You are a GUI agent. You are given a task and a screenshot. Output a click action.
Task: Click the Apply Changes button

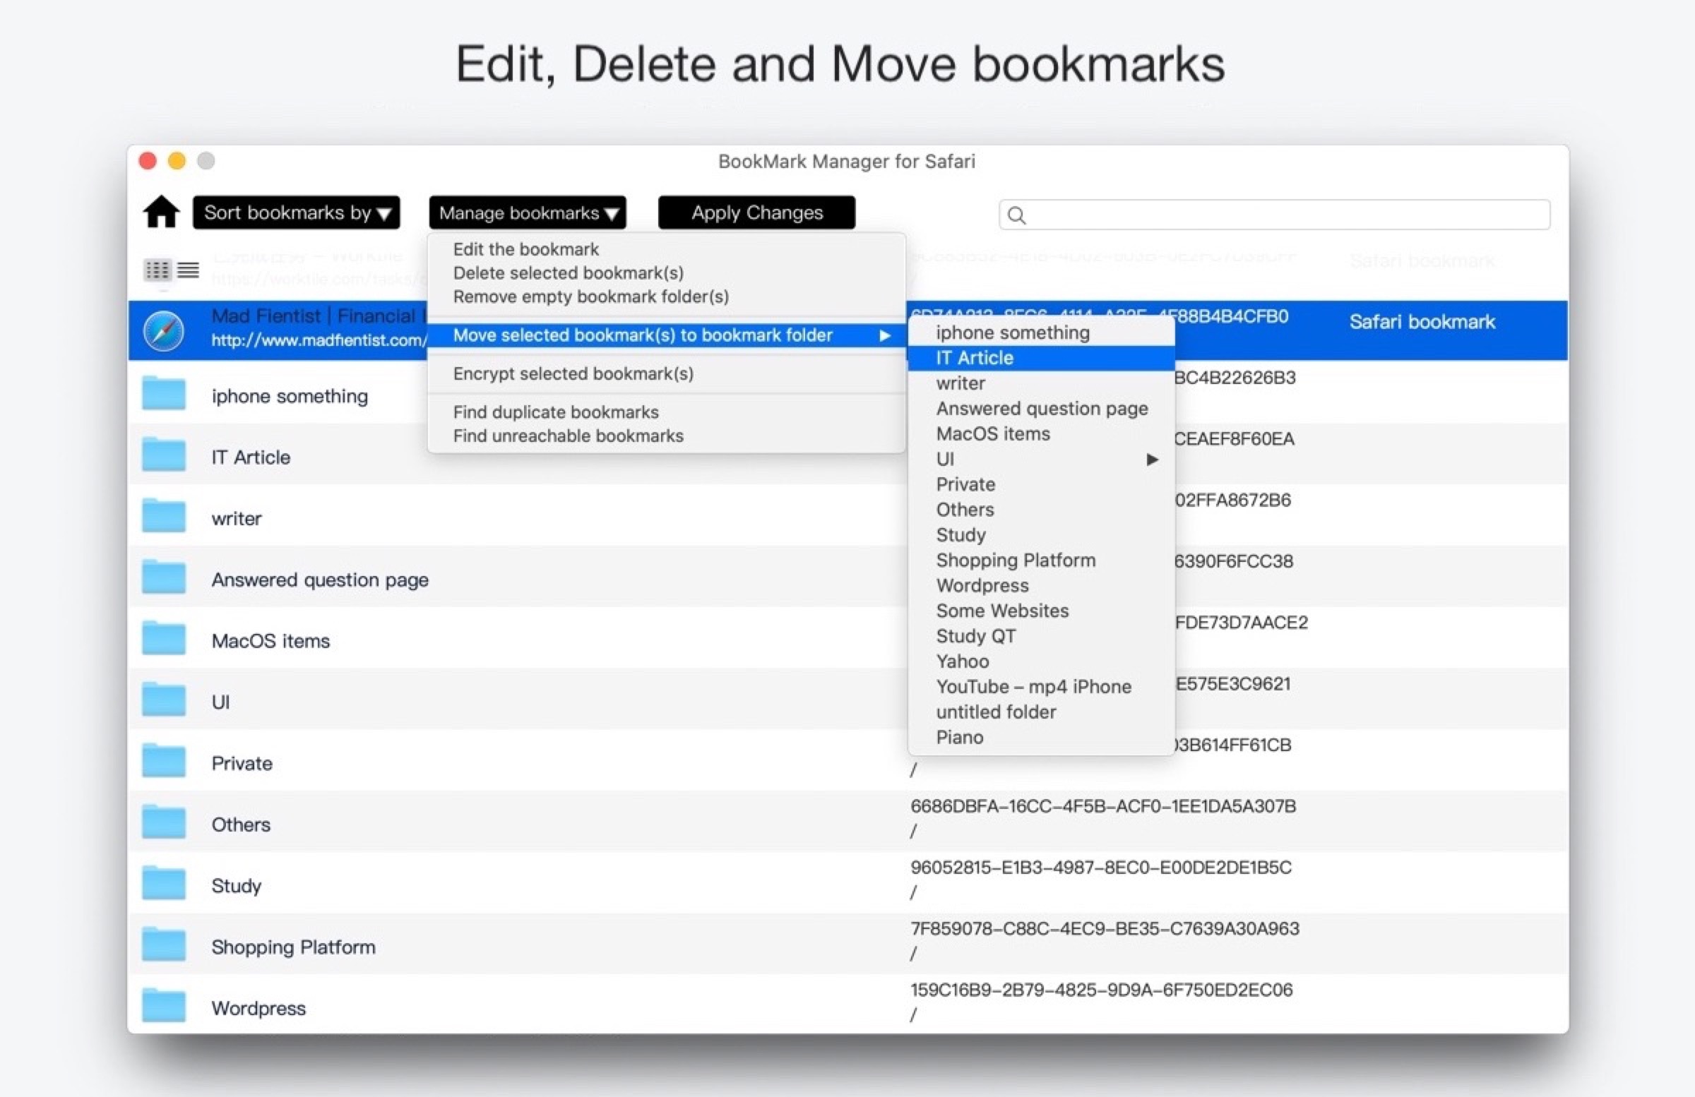coord(756,212)
